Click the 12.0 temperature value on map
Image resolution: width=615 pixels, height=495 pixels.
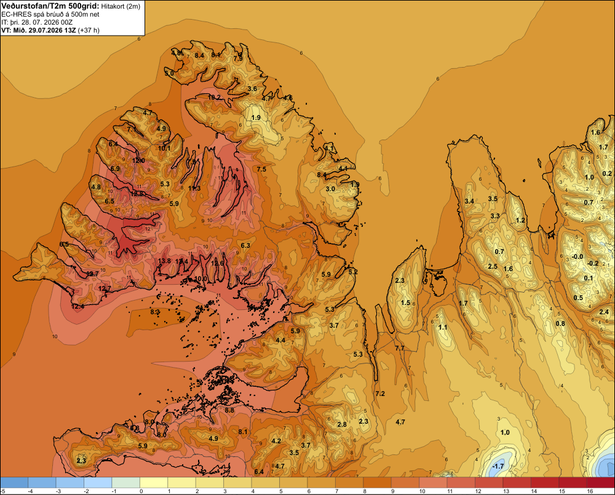138,161
